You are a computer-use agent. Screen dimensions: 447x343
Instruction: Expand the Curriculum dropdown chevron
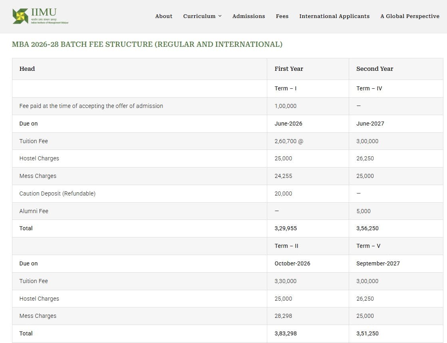click(x=220, y=16)
